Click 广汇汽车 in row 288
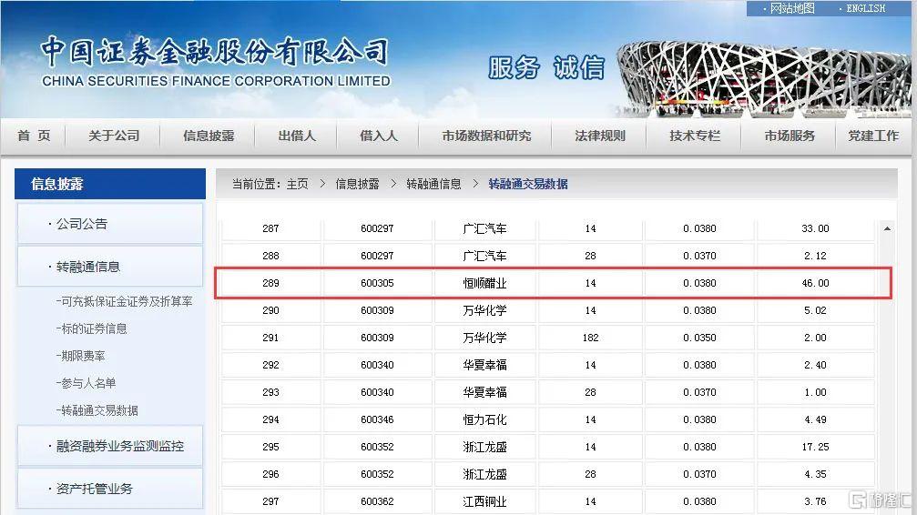The width and height of the screenshot is (917, 515). coord(484,256)
